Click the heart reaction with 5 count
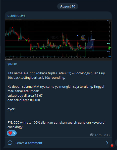The height and width of the screenshot is (150, 117). (x=12, y=133)
